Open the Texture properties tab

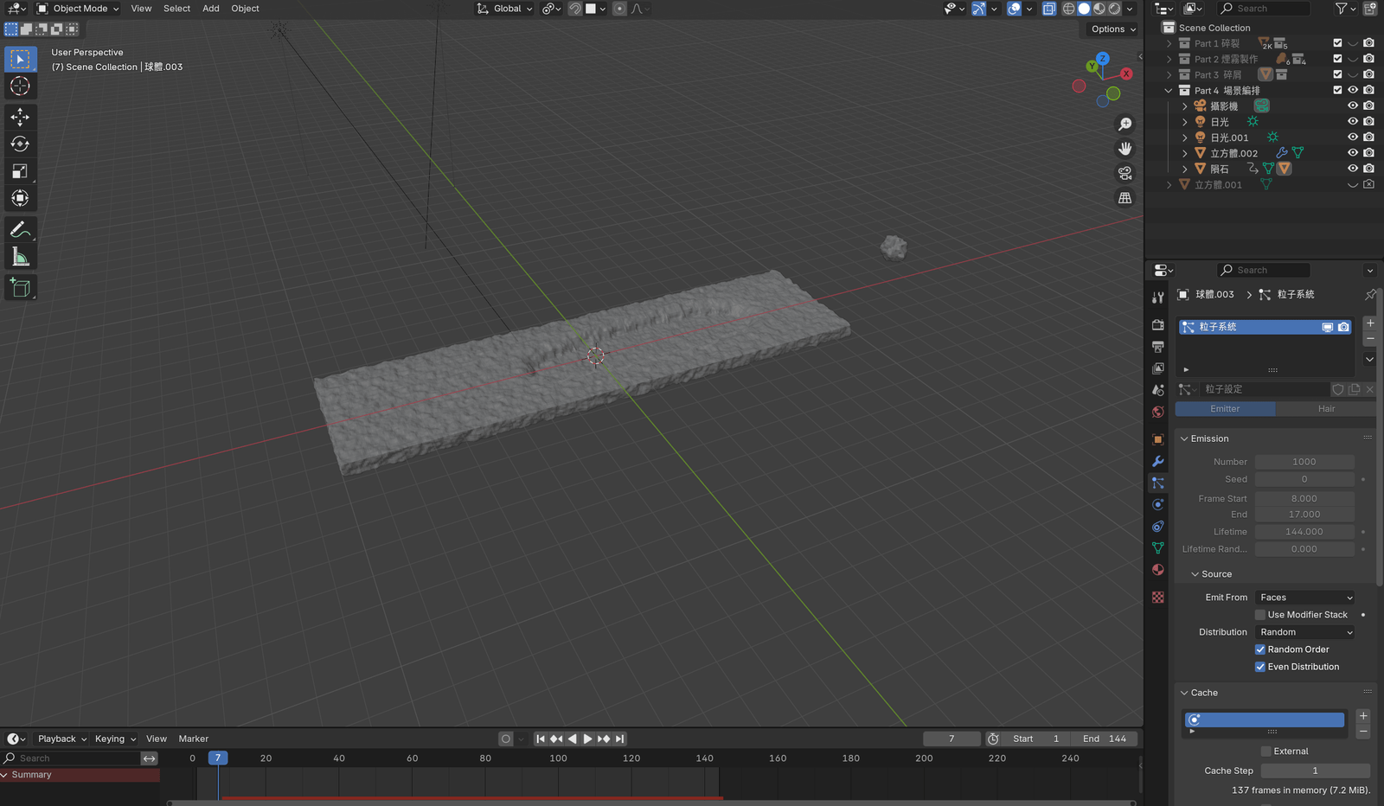(x=1158, y=598)
